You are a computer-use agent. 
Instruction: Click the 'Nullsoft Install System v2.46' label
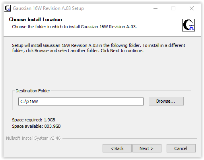(33, 138)
